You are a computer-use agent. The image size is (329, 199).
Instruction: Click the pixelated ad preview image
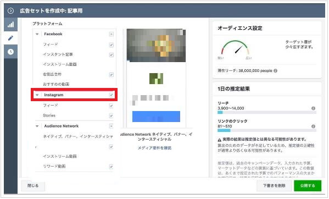pyautogui.click(x=156, y=45)
